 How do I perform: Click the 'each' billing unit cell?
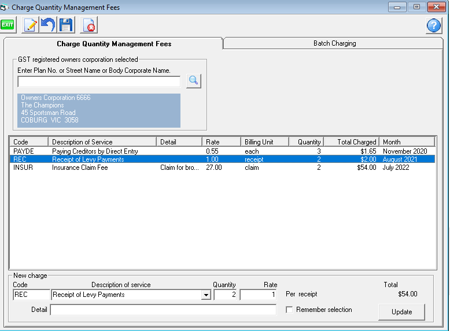coord(252,151)
